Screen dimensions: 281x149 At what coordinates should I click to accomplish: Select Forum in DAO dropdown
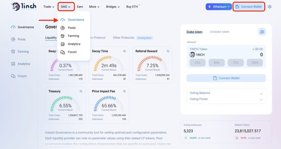tap(73, 52)
